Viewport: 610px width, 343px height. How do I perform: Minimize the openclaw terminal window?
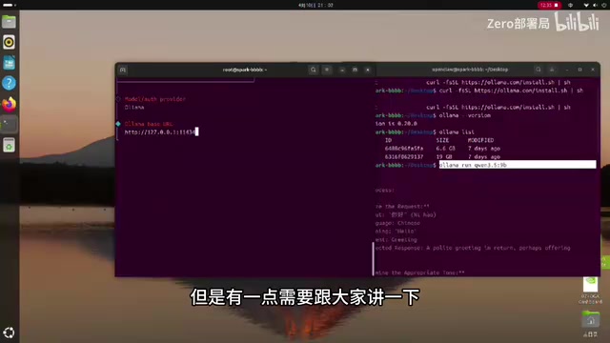click(567, 70)
